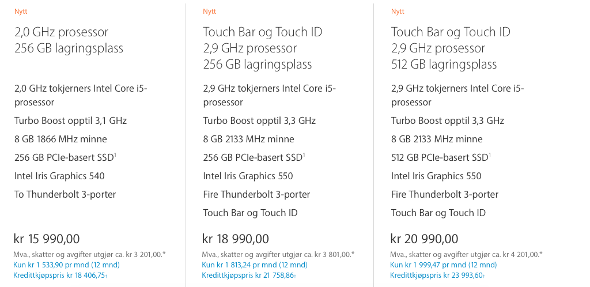Click the '2,0 GHz prosessor 256 GB lagringsplass' heading
Image resolution: width=590 pixels, height=287 pixels.
(69, 40)
